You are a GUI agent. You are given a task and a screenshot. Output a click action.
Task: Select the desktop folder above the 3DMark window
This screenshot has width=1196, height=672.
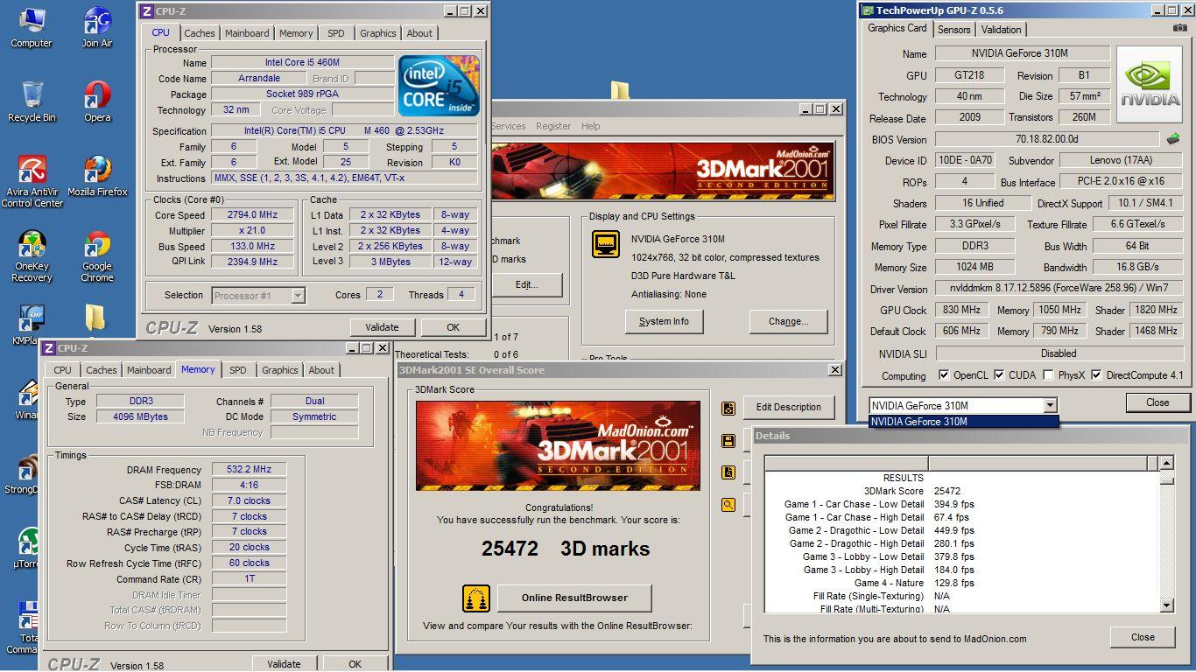point(620,90)
